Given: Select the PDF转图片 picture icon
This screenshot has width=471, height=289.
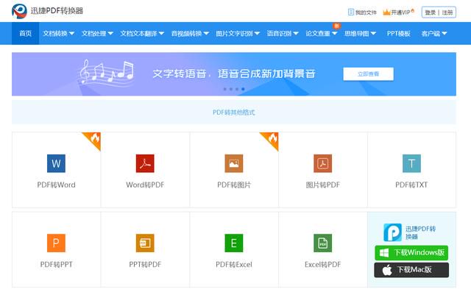Looking at the screenshot, I should [234, 163].
